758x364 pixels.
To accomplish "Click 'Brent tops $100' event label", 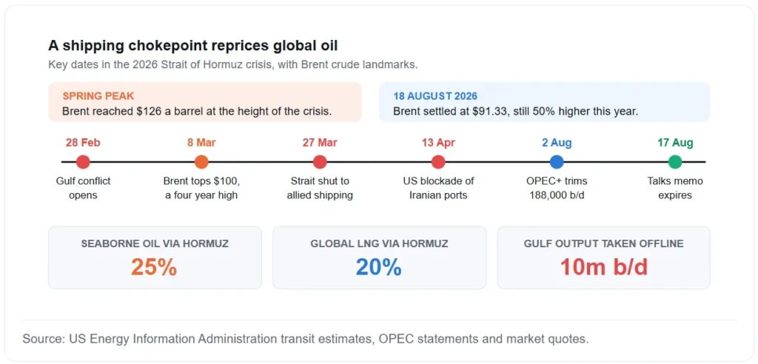I will (201, 188).
